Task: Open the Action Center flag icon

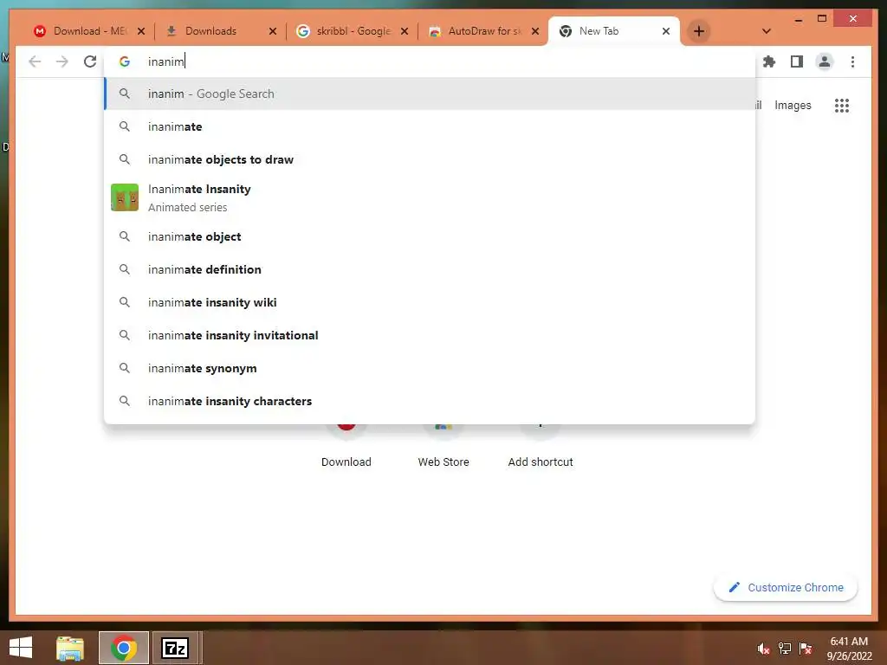Action: point(806,649)
